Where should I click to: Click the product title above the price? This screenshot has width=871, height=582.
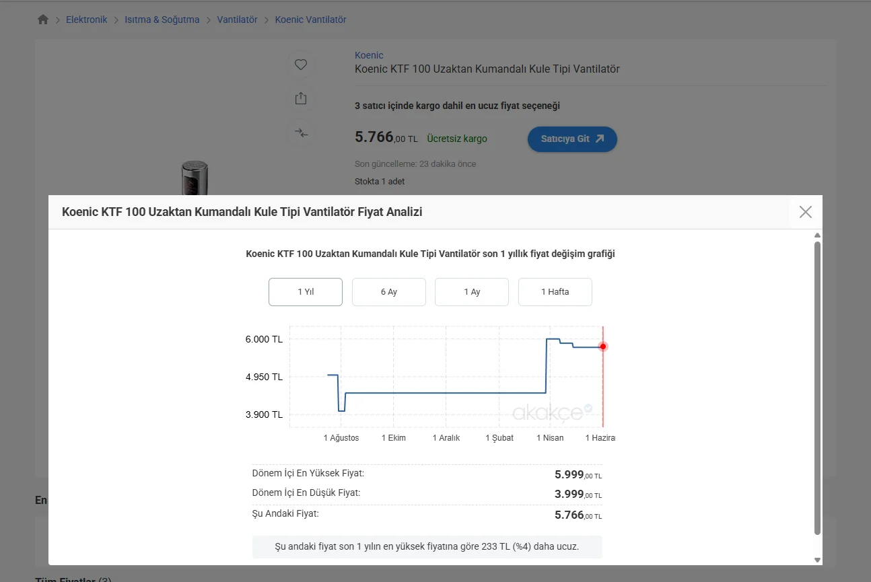[487, 69]
